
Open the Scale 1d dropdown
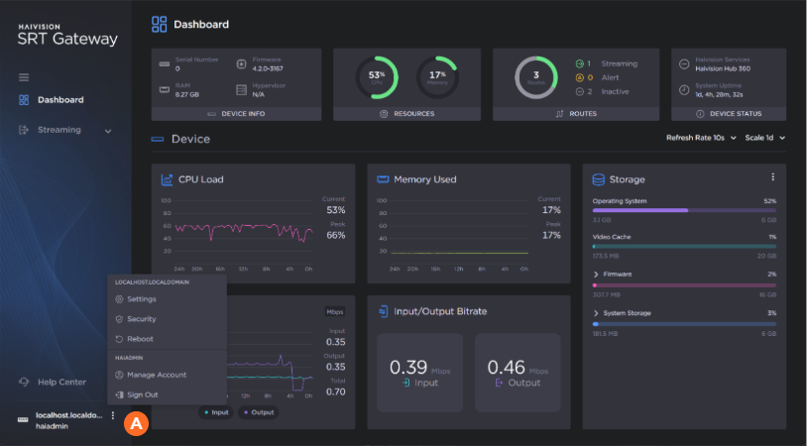(x=764, y=138)
